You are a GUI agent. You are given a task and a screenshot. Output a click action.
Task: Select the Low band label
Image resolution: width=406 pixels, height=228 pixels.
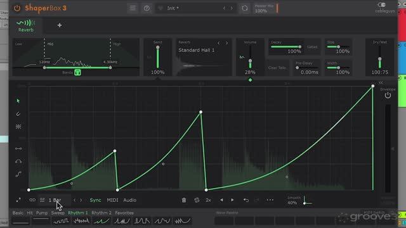[18, 44]
